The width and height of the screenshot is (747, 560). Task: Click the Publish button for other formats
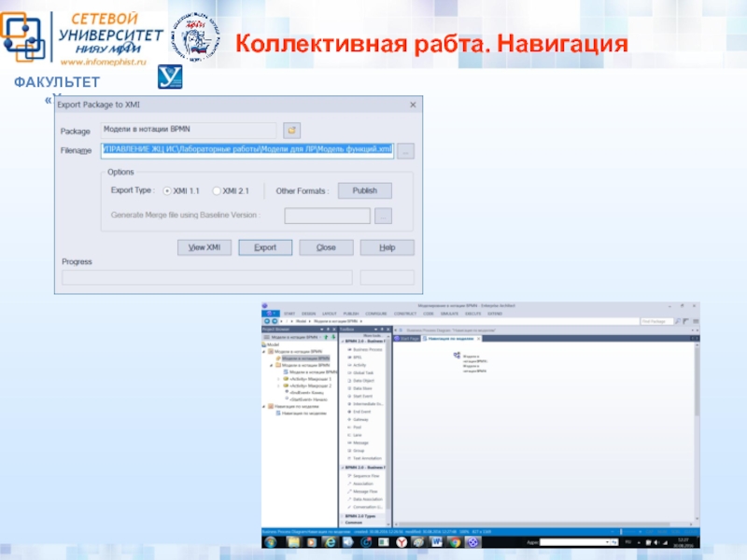tap(364, 190)
